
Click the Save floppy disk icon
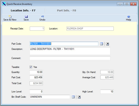click(x=26, y=17)
